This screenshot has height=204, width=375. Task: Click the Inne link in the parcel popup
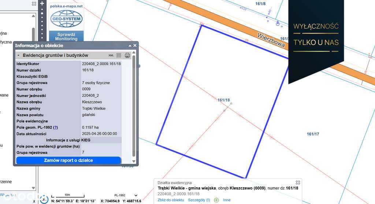227,200
